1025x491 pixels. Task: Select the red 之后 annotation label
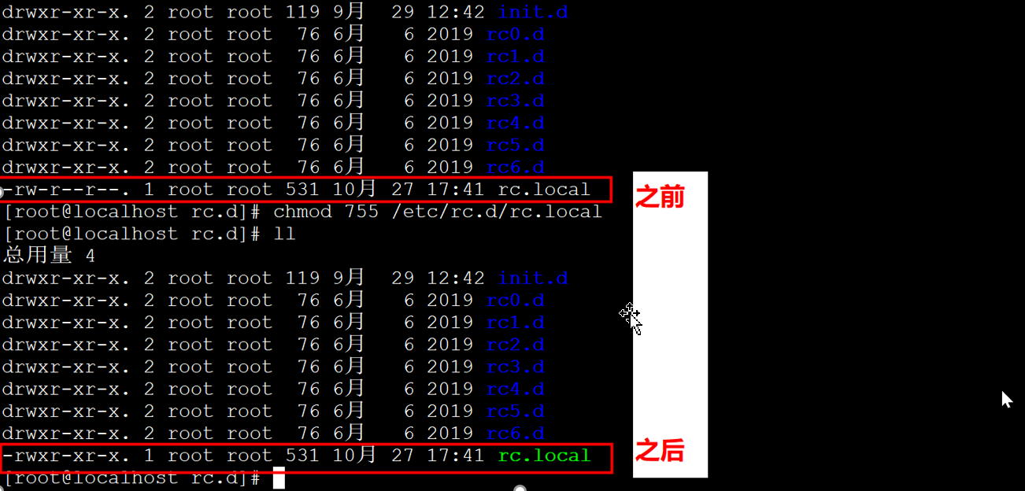tap(660, 451)
